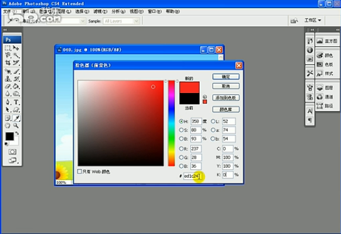
Task: Select the Pen tool
Action: point(8,102)
